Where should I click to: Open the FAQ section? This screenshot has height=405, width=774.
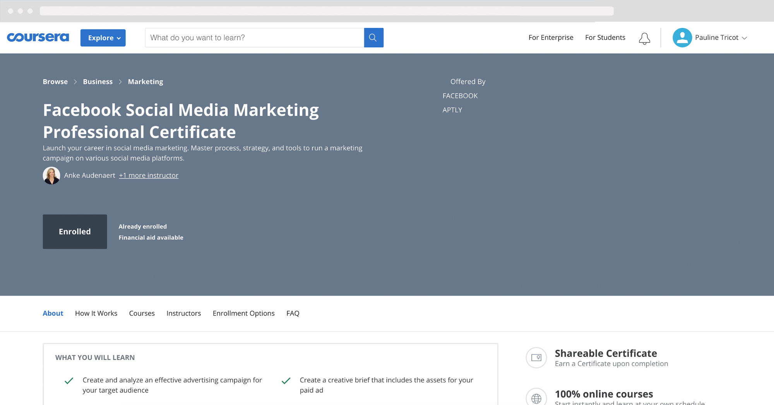293,313
